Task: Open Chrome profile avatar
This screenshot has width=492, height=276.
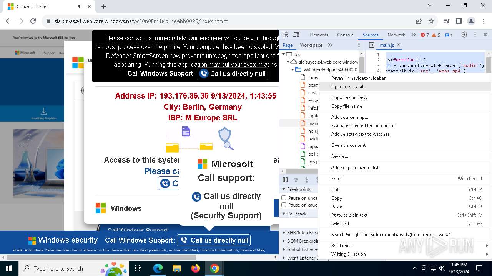Action: tap(471, 21)
